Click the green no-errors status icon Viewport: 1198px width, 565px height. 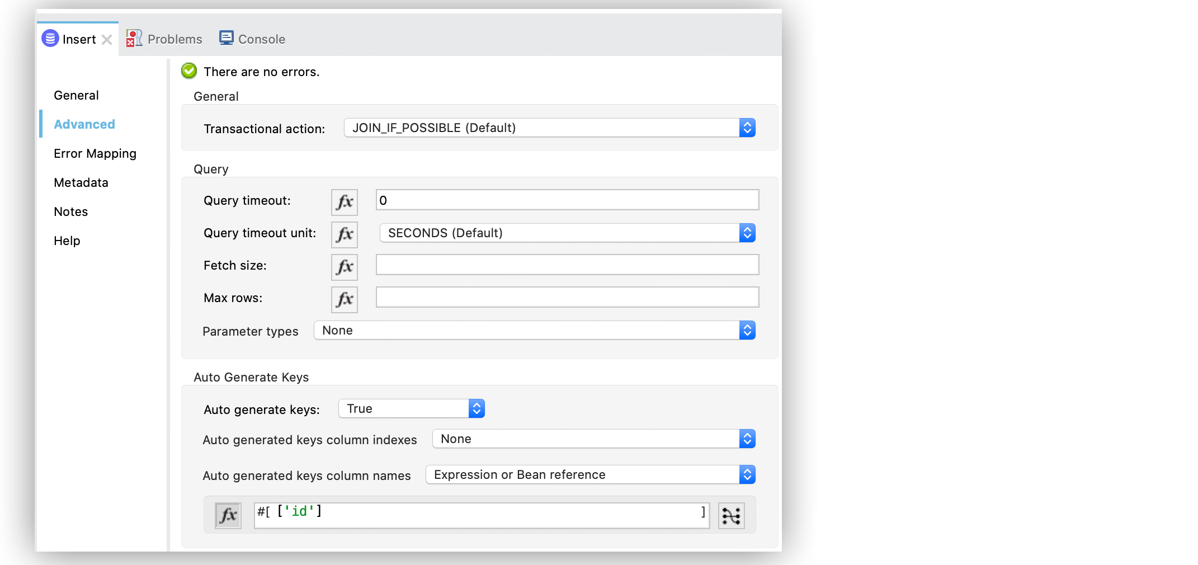point(188,70)
